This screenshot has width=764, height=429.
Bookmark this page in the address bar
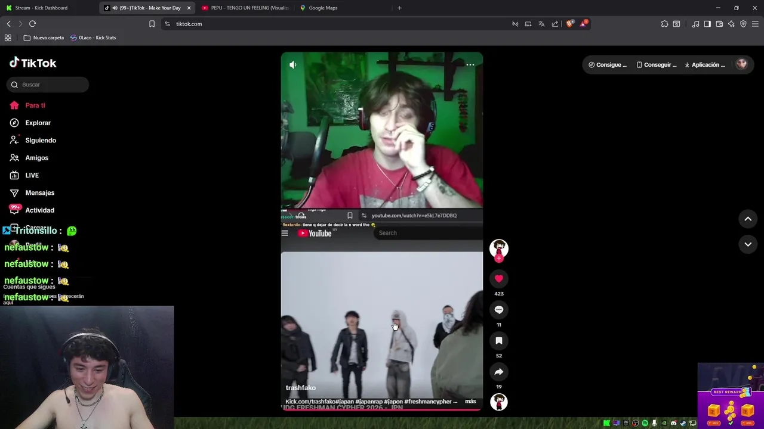click(x=152, y=24)
